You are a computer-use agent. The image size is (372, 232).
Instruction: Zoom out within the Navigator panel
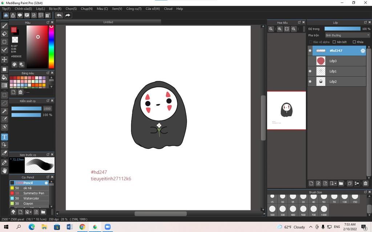click(294, 29)
